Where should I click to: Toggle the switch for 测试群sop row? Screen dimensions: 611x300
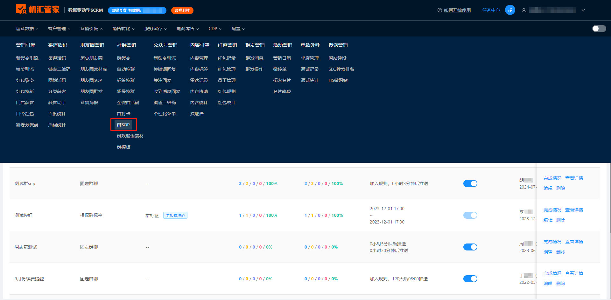(x=470, y=183)
